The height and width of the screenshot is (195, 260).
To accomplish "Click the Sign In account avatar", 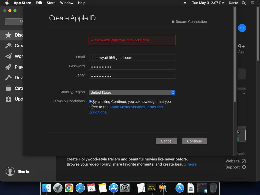I will [x=10, y=171].
